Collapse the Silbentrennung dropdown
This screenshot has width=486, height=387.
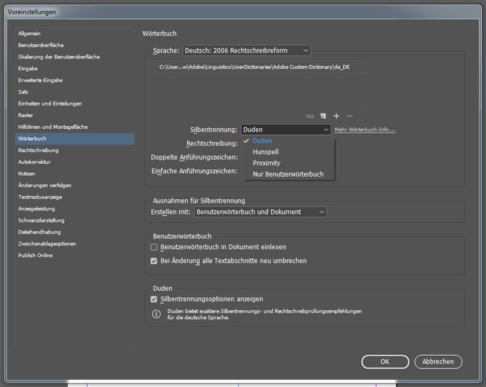point(285,129)
